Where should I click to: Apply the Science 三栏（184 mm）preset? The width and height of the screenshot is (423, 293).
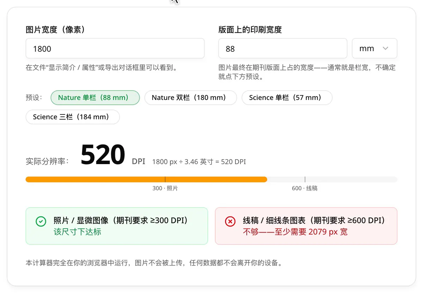(73, 117)
